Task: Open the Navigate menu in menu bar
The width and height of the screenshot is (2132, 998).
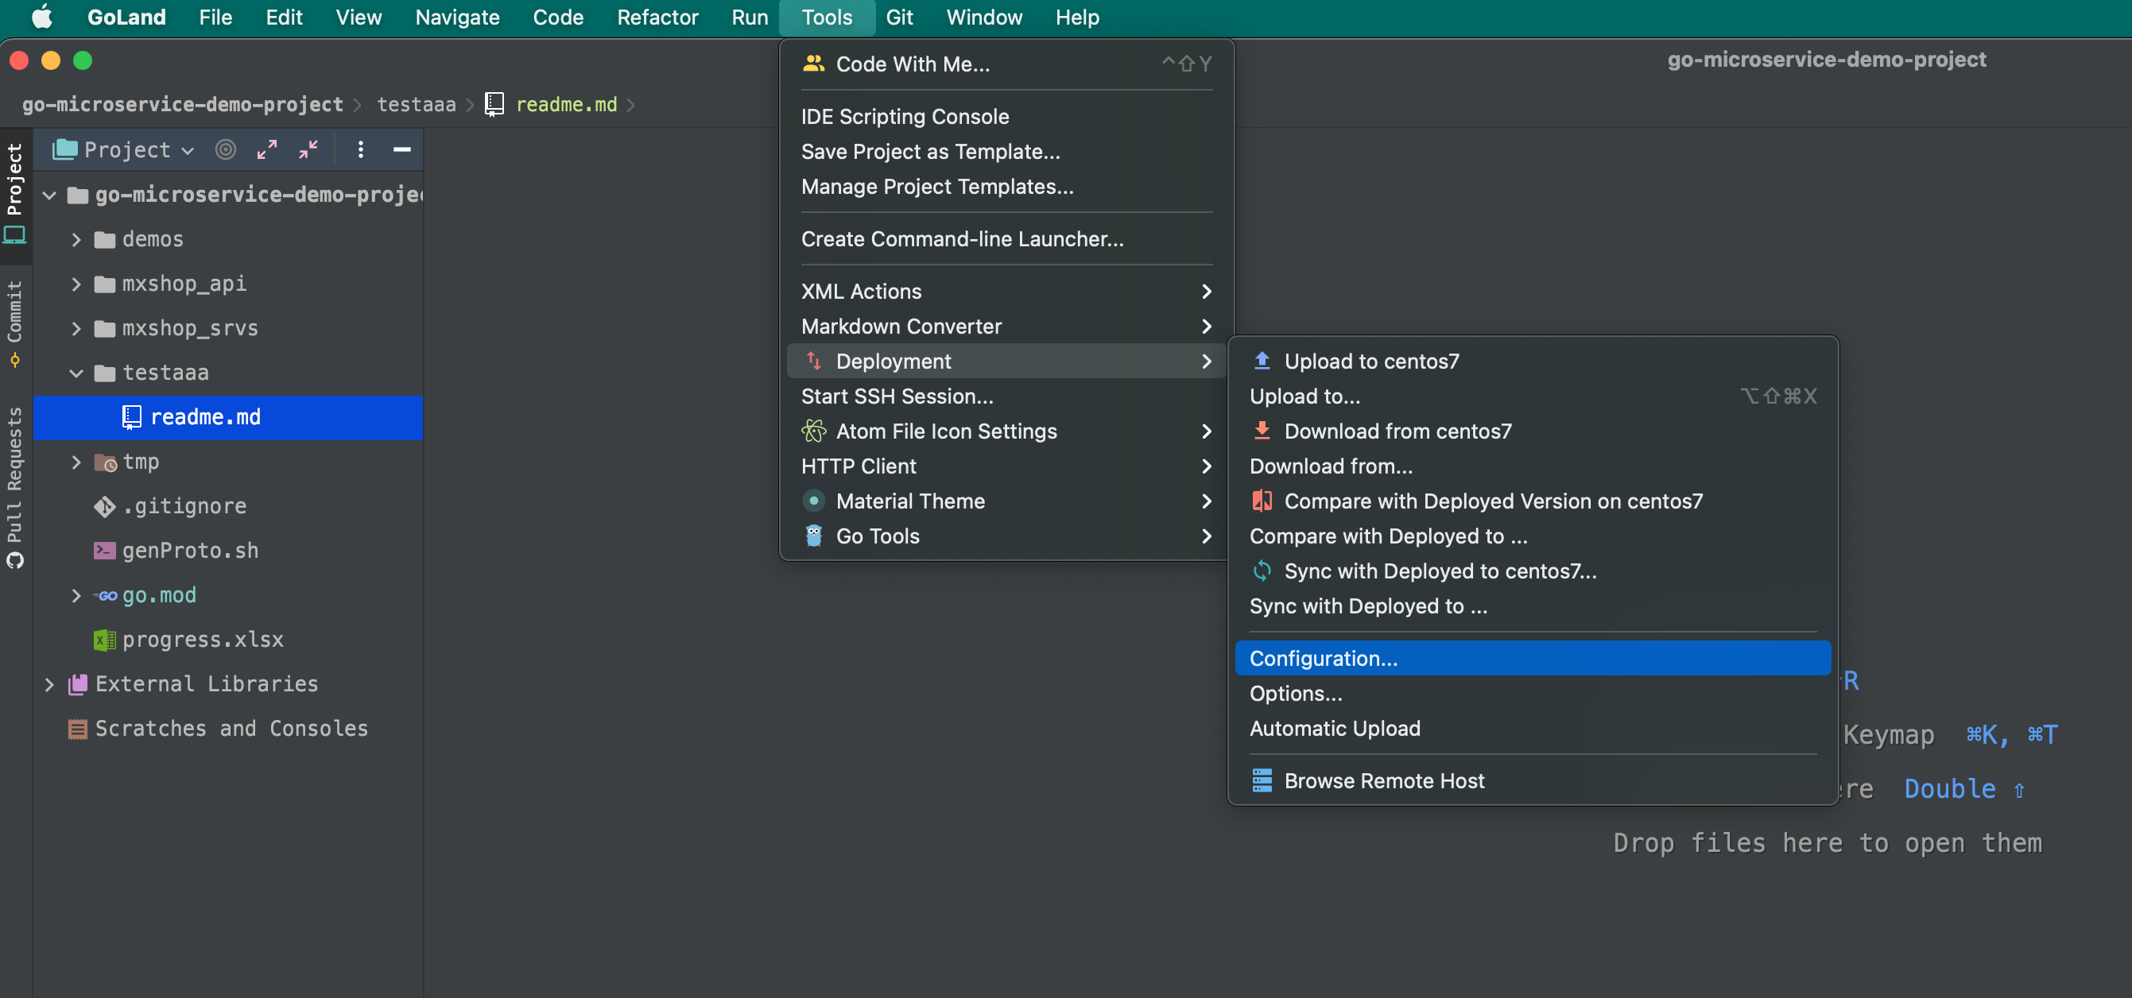Action: [457, 17]
